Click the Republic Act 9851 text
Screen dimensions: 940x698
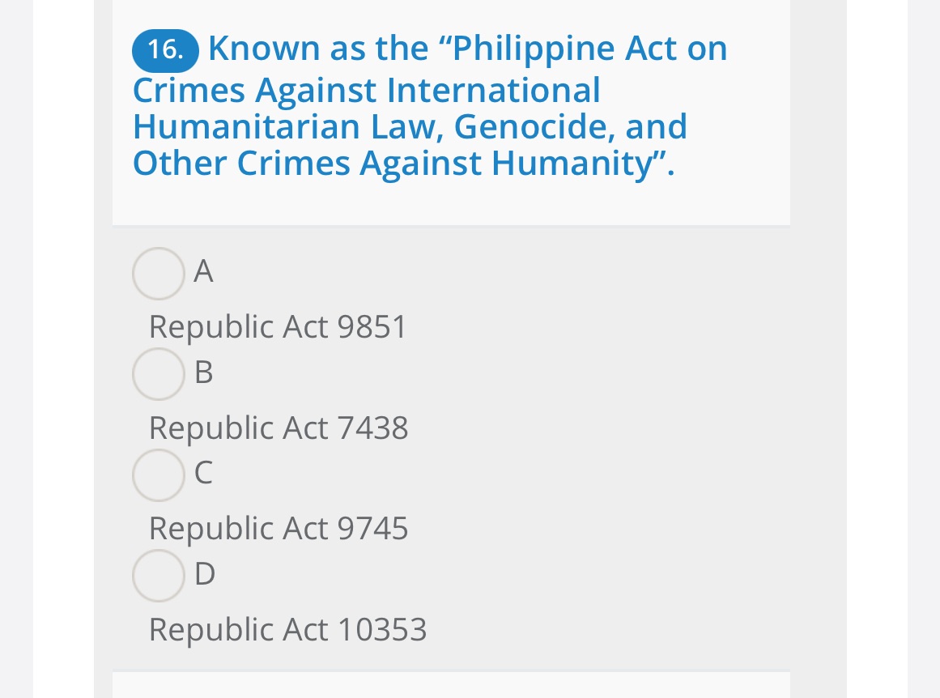(x=277, y=327)
